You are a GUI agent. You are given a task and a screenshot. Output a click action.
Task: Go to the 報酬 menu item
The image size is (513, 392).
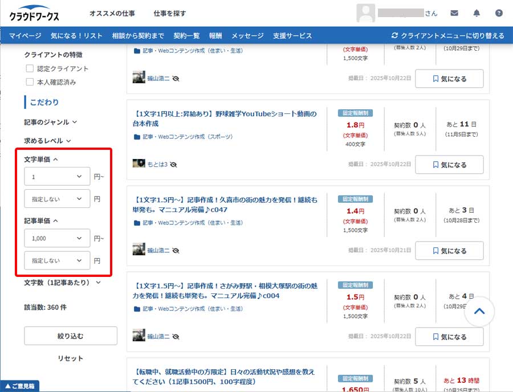click(x=215, y=35)
